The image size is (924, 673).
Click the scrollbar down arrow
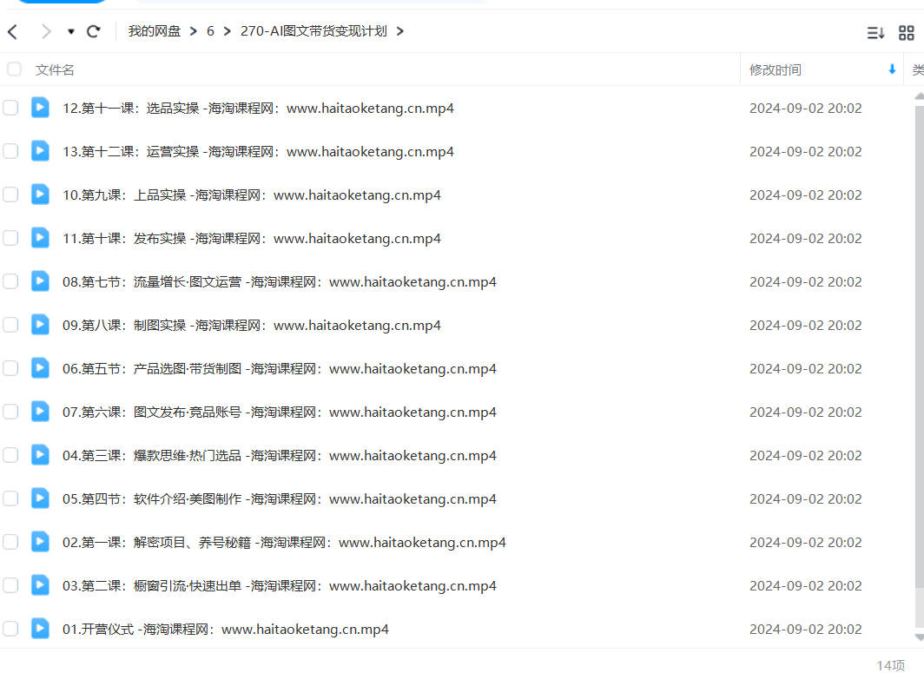[x=920, y=637]
